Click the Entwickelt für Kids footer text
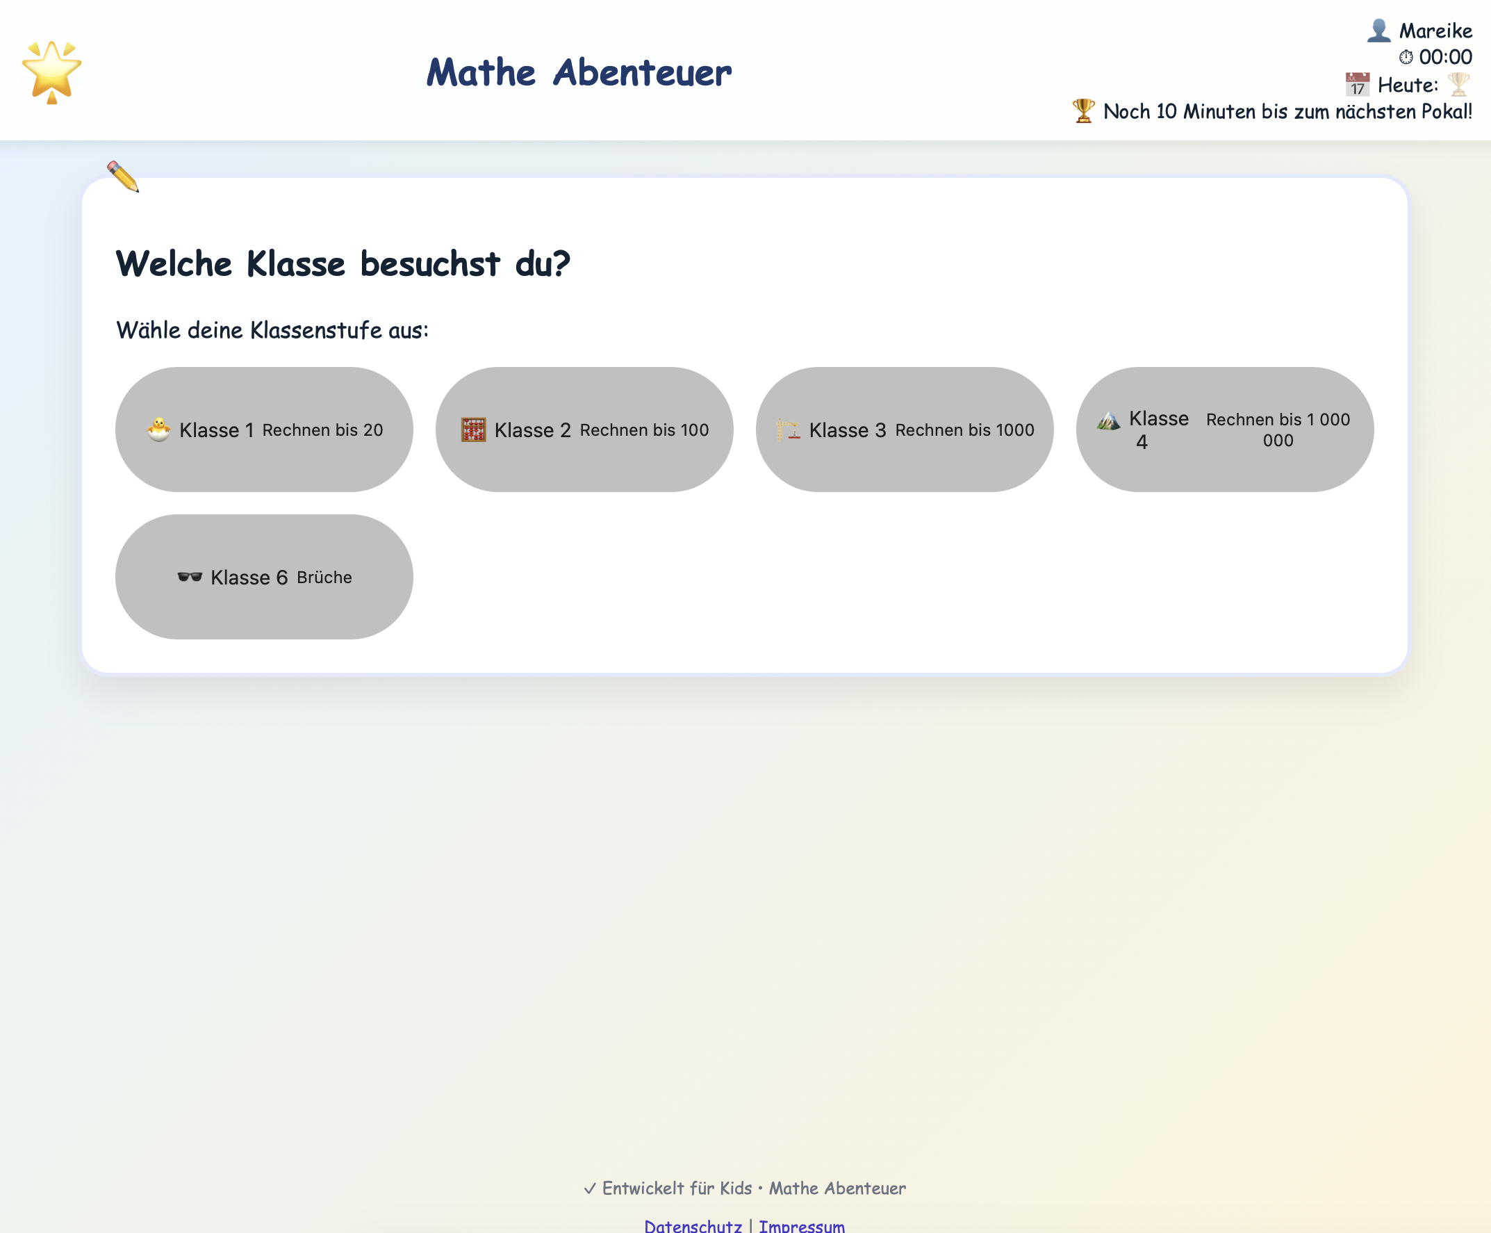Image resolution: width=1491 pixels, height=1233 pixels. pyautogui.click(x=745, y=1189)
